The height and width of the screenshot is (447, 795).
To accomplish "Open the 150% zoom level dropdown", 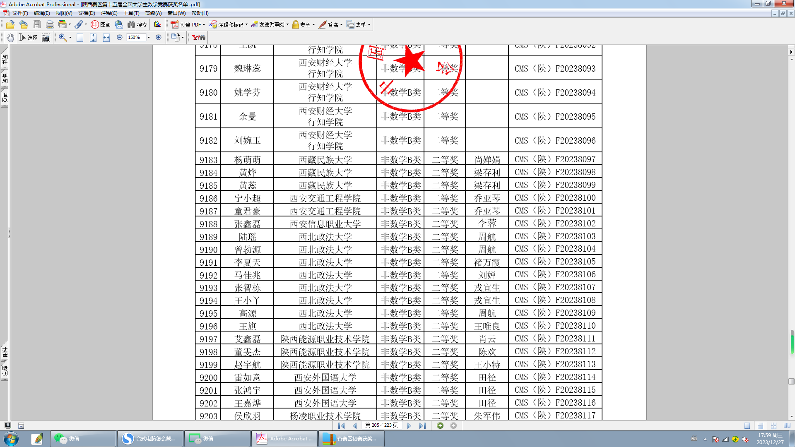I will pos(149,38).
